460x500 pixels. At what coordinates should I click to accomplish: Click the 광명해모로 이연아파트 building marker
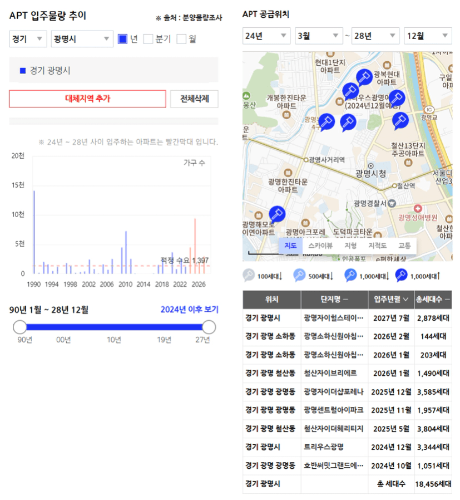(258, 215)
